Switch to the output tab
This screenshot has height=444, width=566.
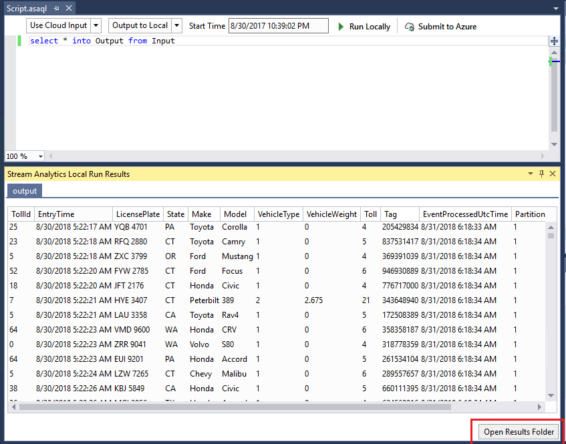[24, 190]
